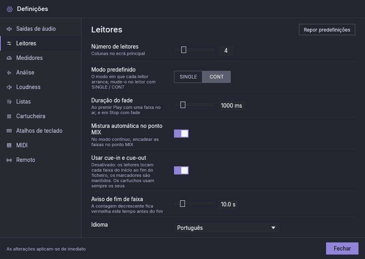This screenshot has height=259, width=365.
Task: Click the waveform icon beside Análise
Action: tap(9, 72)
